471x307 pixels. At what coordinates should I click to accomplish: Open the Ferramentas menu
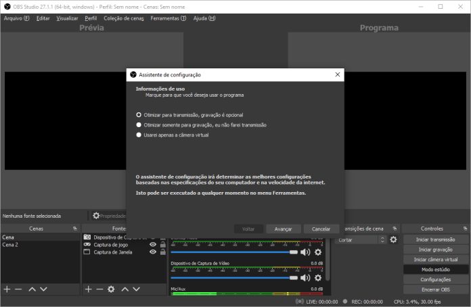pos(169,18)
